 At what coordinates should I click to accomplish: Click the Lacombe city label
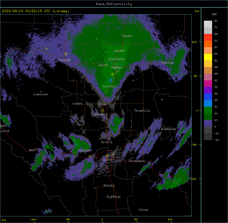tap(119, 51)
